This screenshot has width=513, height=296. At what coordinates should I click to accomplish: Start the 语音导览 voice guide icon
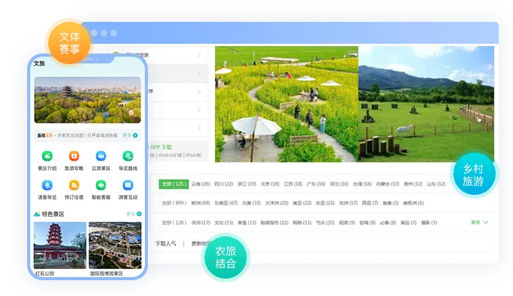pyautogui.click(x=47, y=185)
